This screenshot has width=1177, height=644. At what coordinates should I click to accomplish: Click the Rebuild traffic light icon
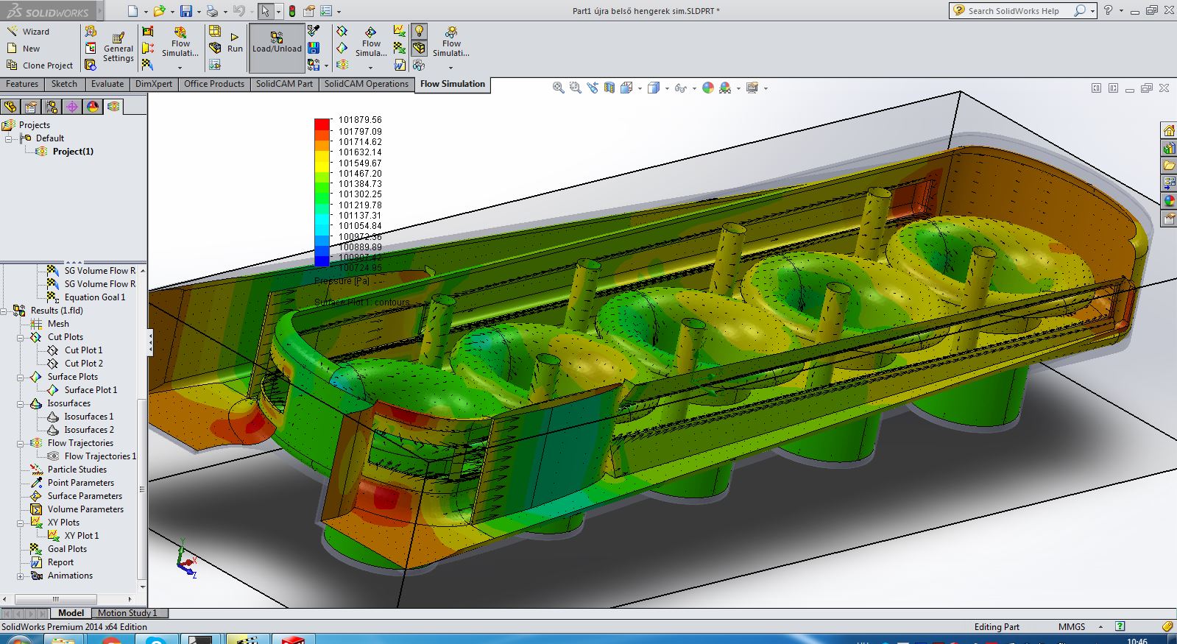[292, 11]
